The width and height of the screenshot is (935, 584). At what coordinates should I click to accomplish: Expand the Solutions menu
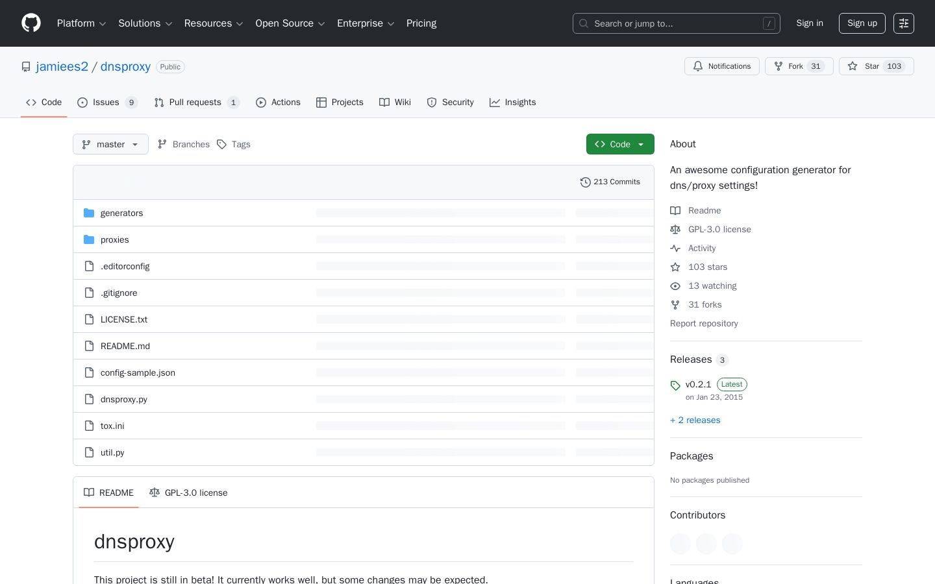[145, 23]
